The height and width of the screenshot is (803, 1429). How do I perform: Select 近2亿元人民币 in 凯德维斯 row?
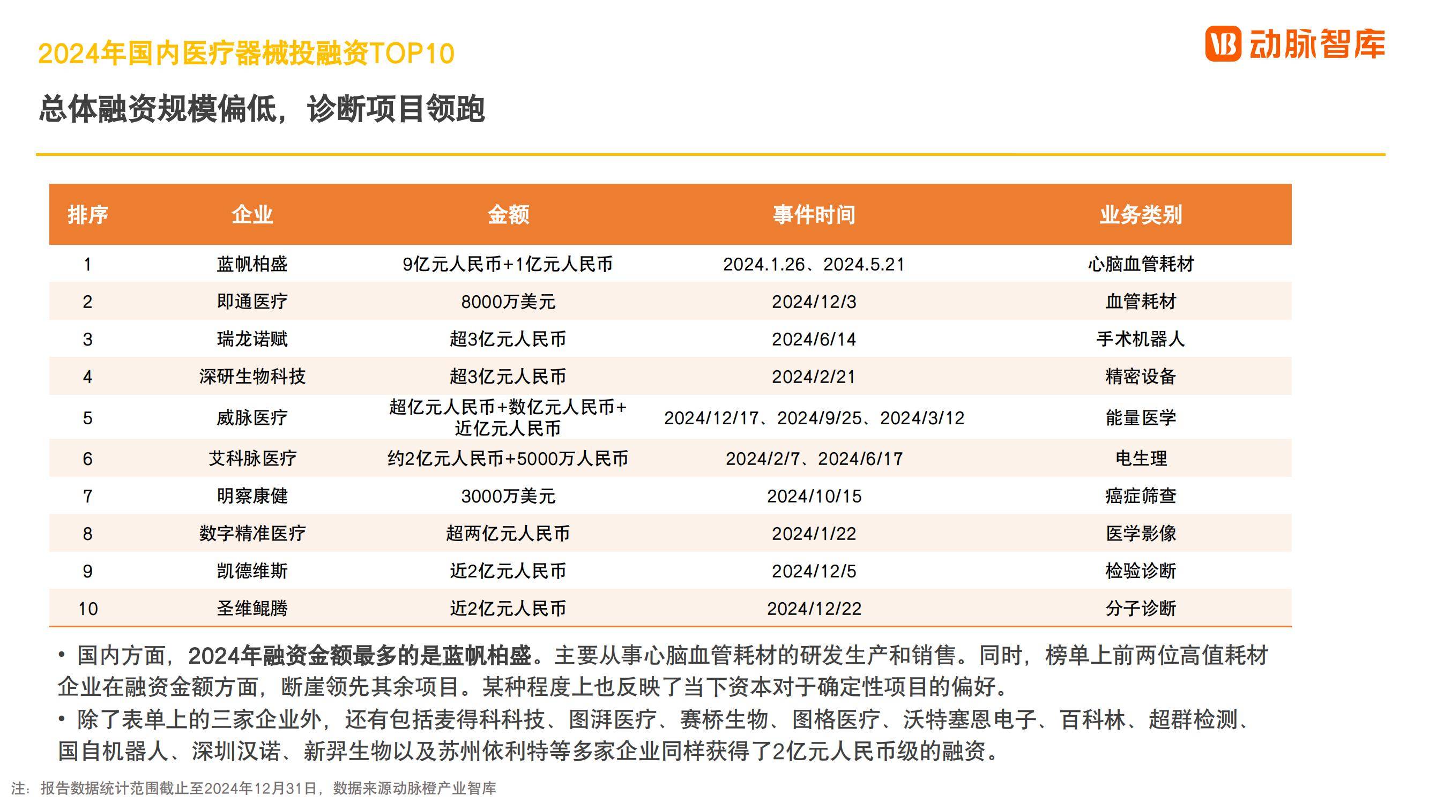point(508,571)
